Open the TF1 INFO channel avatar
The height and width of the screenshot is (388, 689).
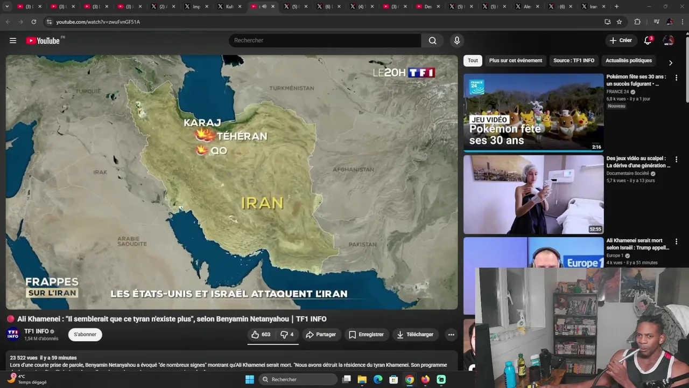[x=13, y=335]
